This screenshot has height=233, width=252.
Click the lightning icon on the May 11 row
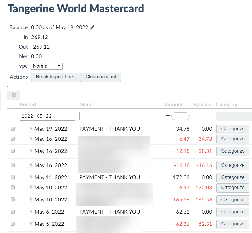tap(31, 177)
